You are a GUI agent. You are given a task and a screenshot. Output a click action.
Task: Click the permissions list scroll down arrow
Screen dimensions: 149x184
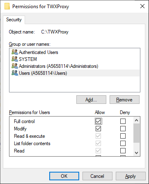(136, 153)
